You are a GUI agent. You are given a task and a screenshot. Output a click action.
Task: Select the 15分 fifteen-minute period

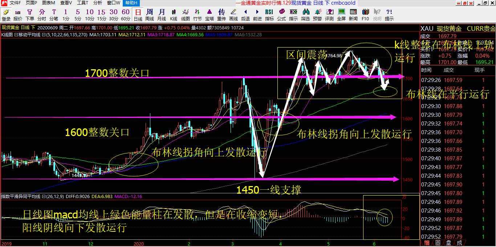pos(102,15)
